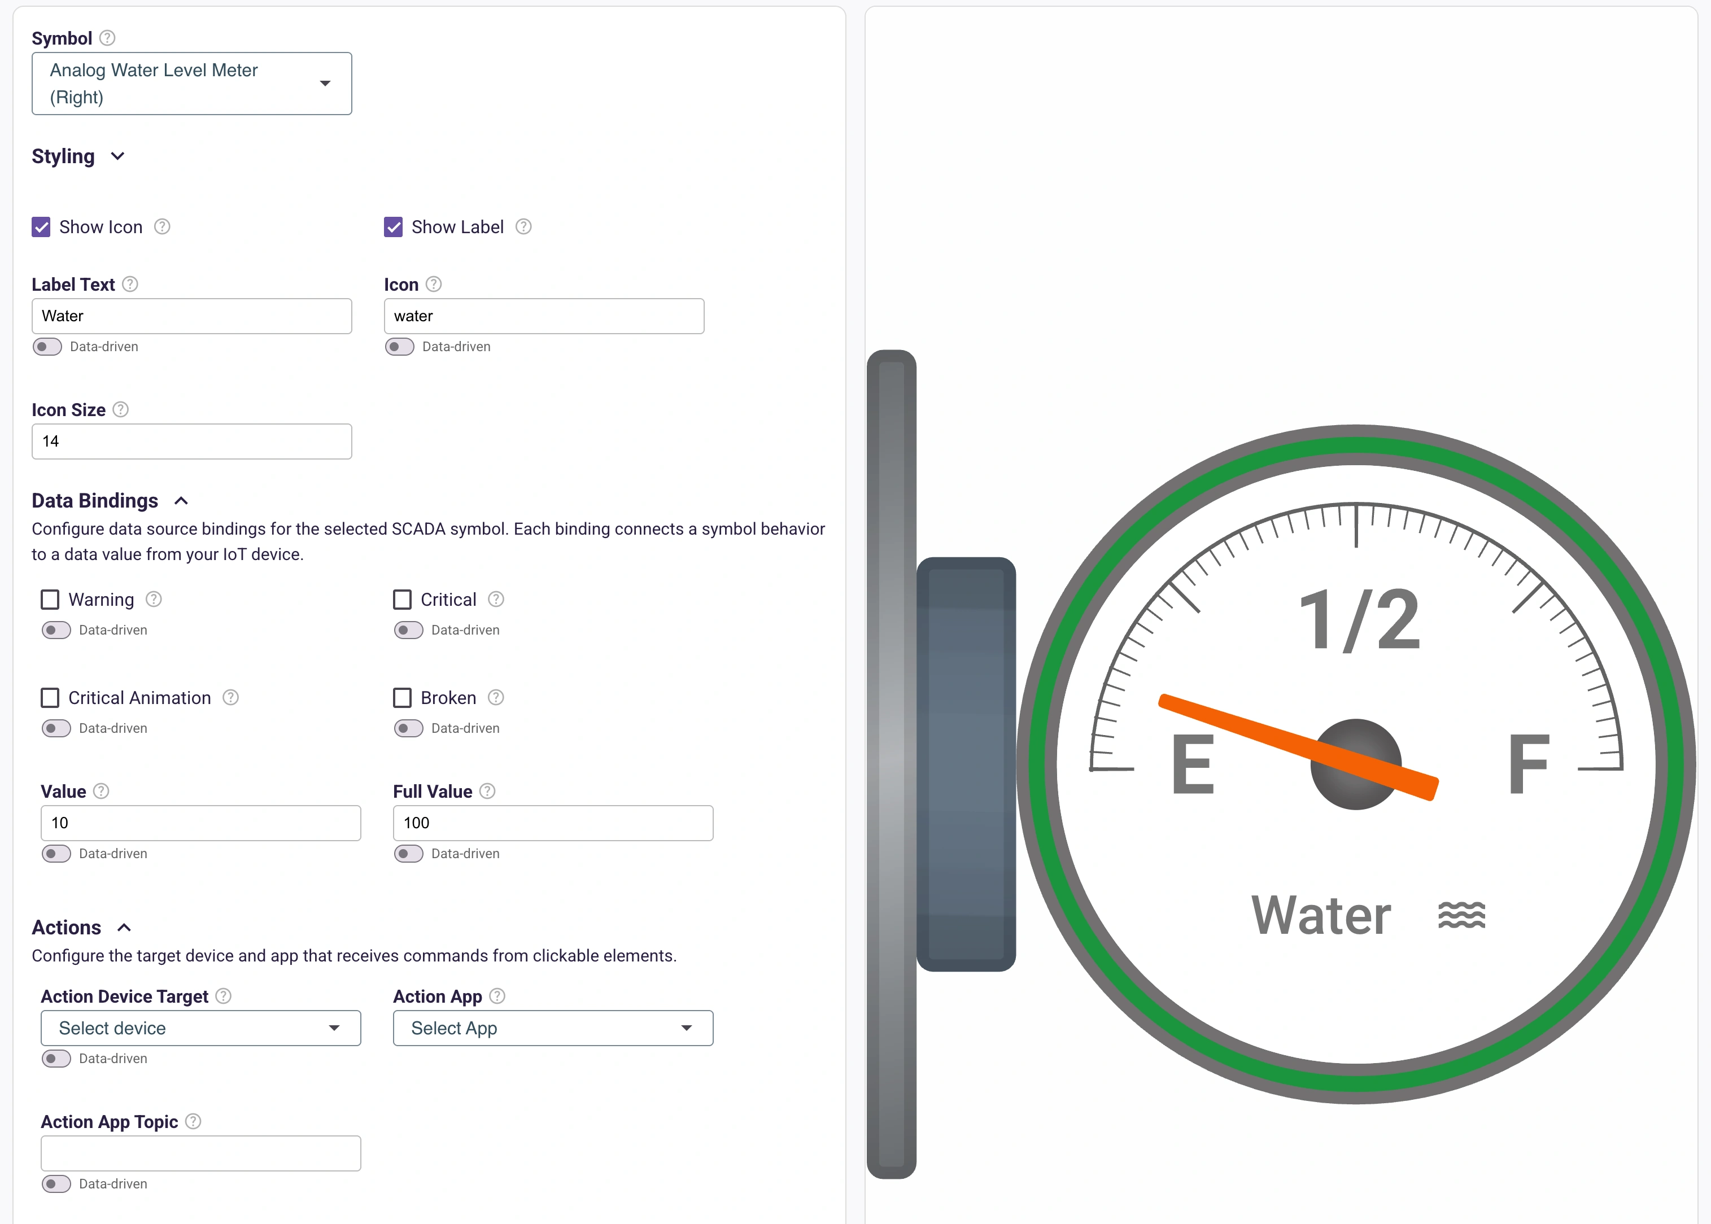Click the Value input field
Screen dimensions: 1711x1224
(x=200, y=822)
